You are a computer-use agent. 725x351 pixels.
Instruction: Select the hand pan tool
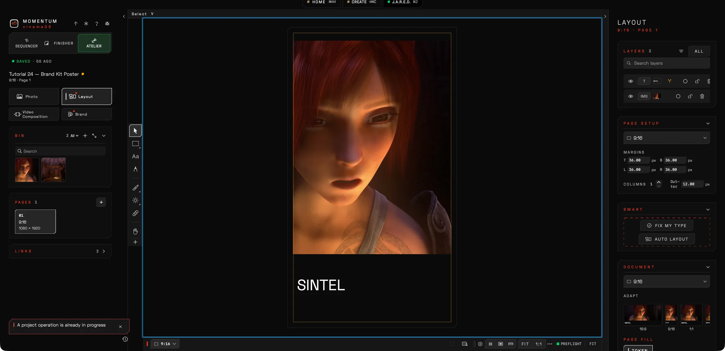135,231
